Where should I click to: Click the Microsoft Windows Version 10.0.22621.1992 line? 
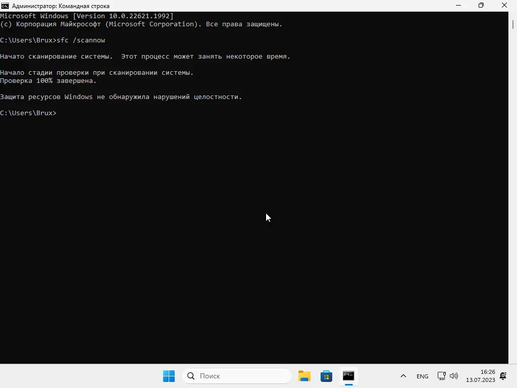87,16
